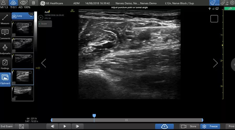Play the cine loop

pos(65,126)
